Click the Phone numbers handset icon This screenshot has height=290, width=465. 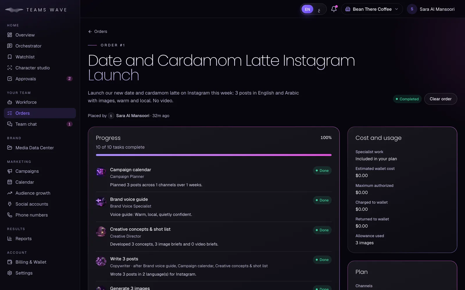point(10,215)
